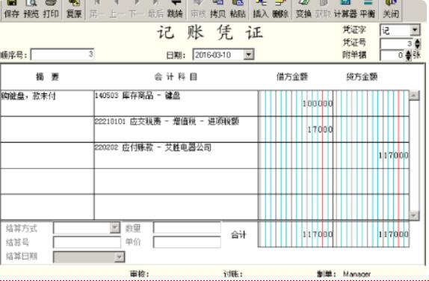Click the 合计 credit total 117000

(393, 234)
